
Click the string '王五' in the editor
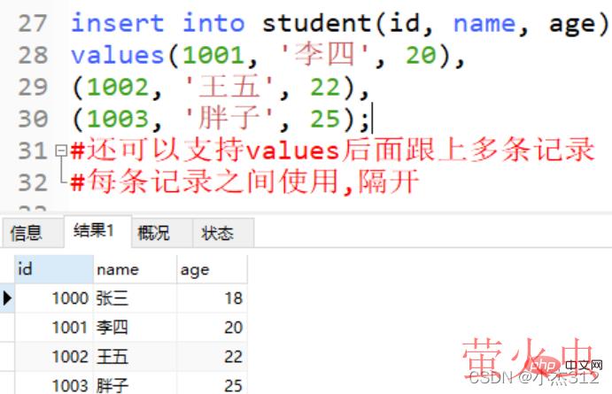(229, 87)
